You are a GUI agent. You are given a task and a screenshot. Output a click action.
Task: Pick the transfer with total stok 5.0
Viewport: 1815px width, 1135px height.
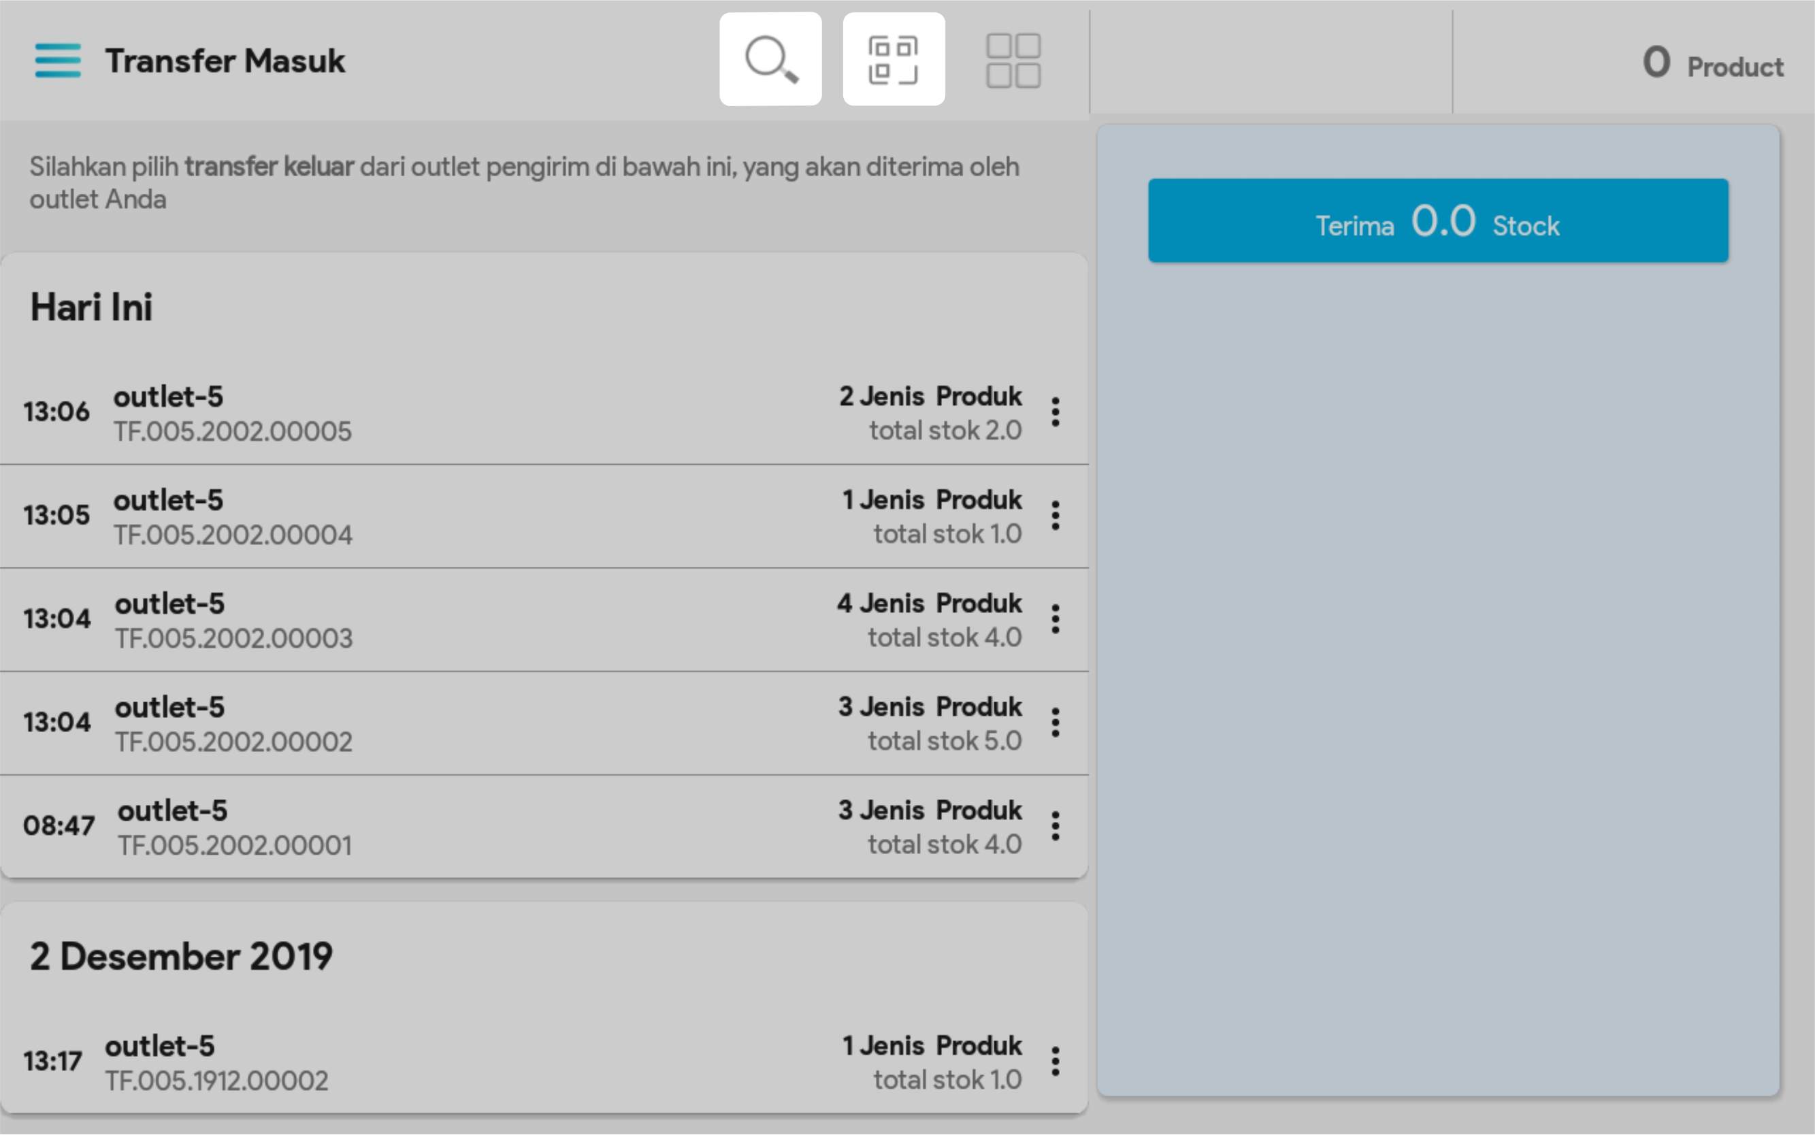(x=525, y=723)
